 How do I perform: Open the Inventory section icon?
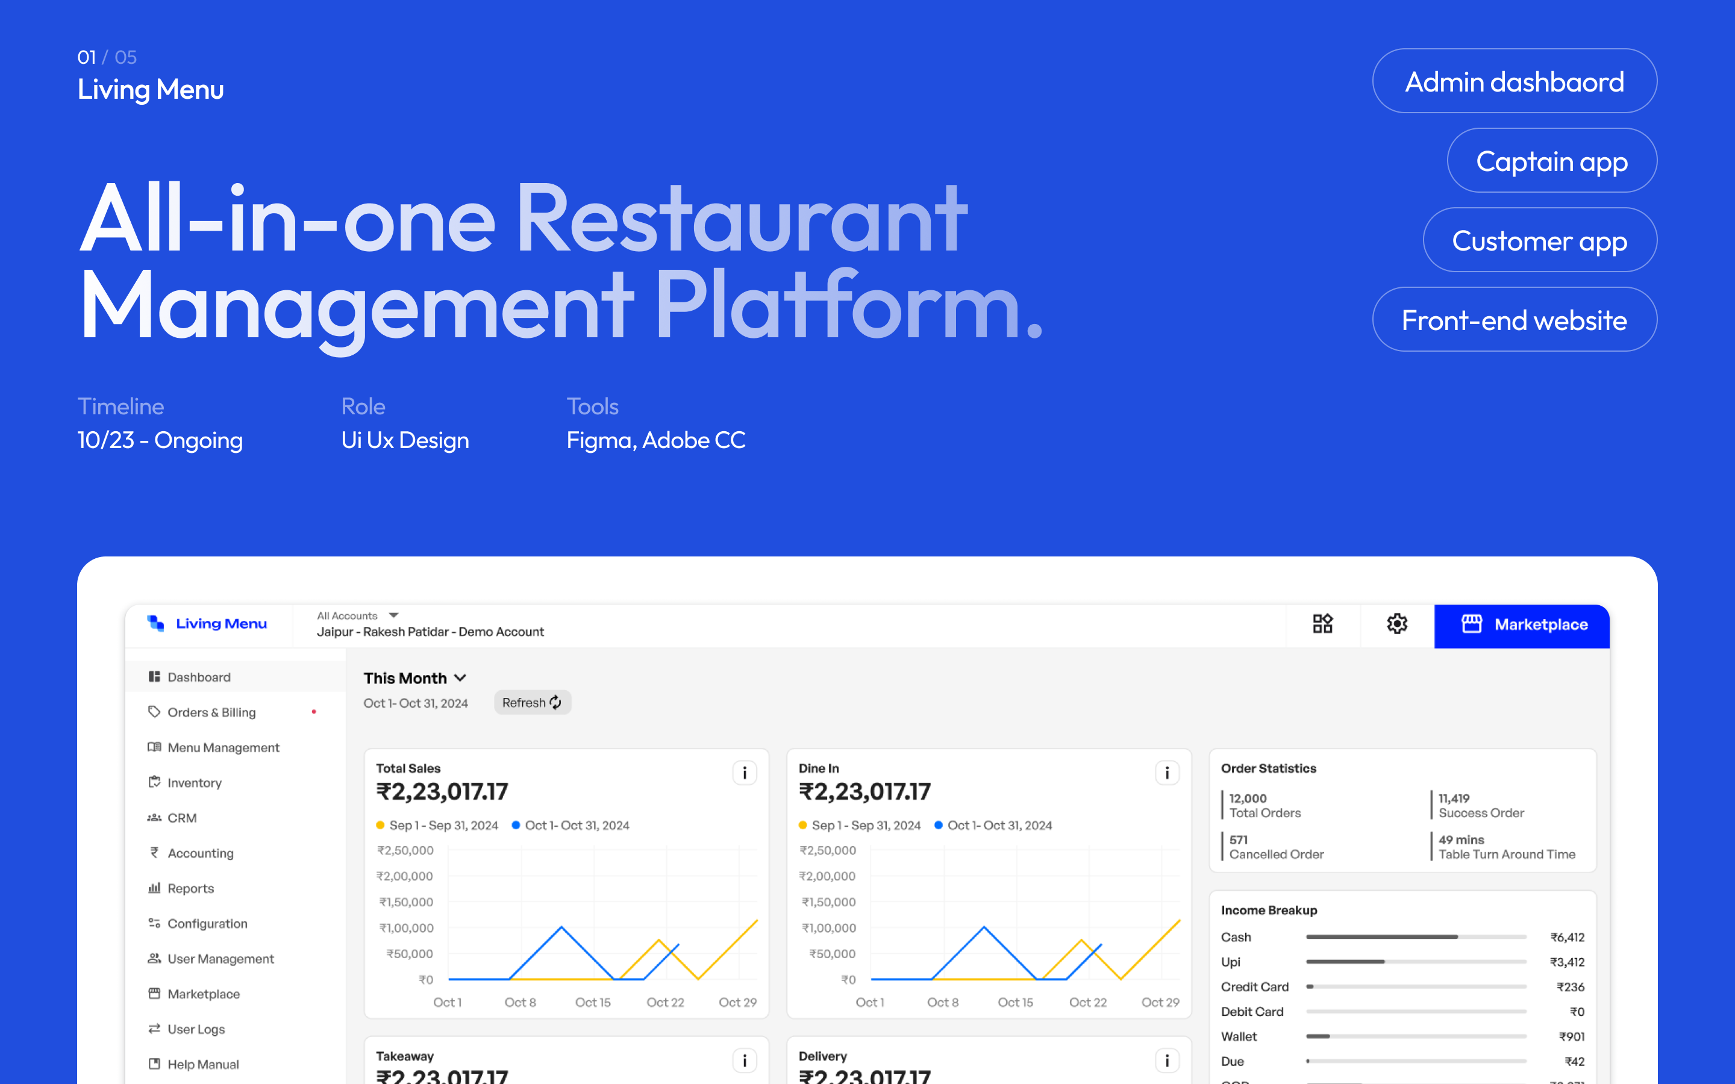point(154,782)
